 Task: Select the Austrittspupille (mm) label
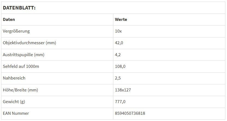[x=23, y=55]
